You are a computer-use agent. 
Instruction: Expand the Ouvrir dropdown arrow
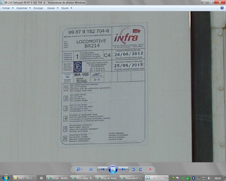[71, 8]
